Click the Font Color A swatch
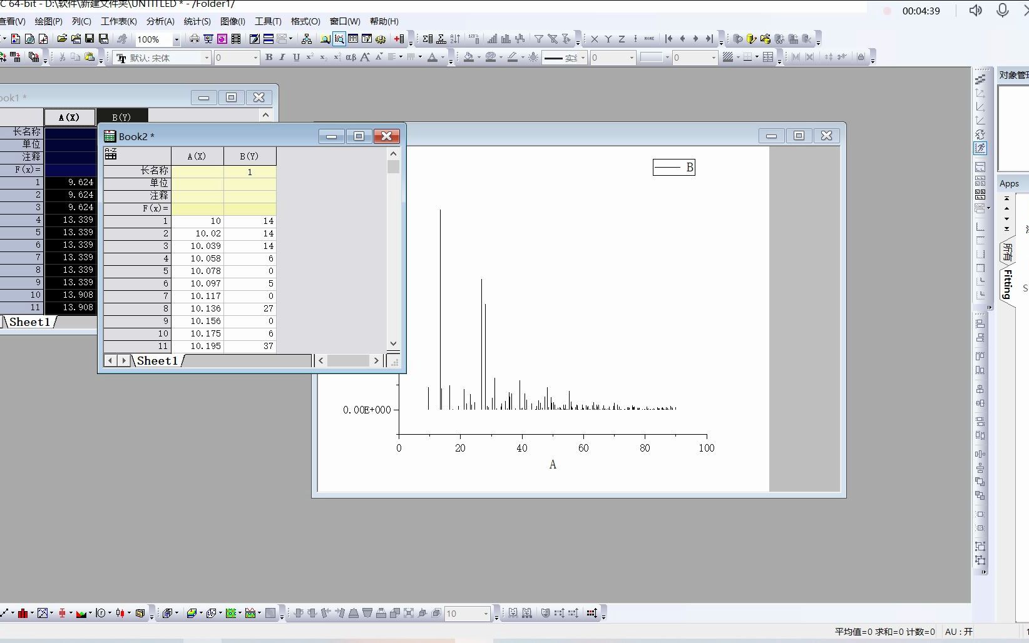The width and height of the screenshot is (1029, 643). click(x=433, y=58)
